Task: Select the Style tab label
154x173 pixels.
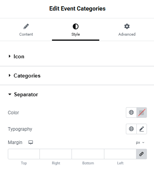Action: (75, 34)
